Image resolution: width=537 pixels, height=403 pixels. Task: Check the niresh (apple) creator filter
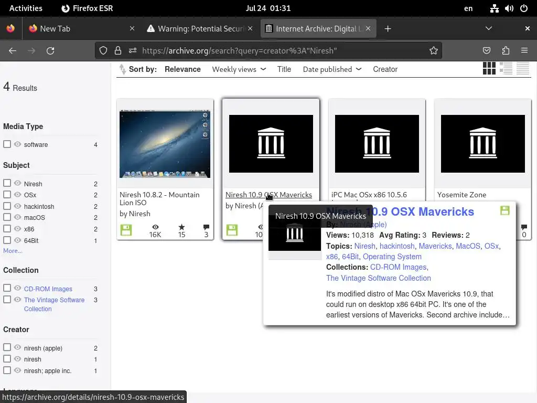pyautogui.click(x=7, y=347)
